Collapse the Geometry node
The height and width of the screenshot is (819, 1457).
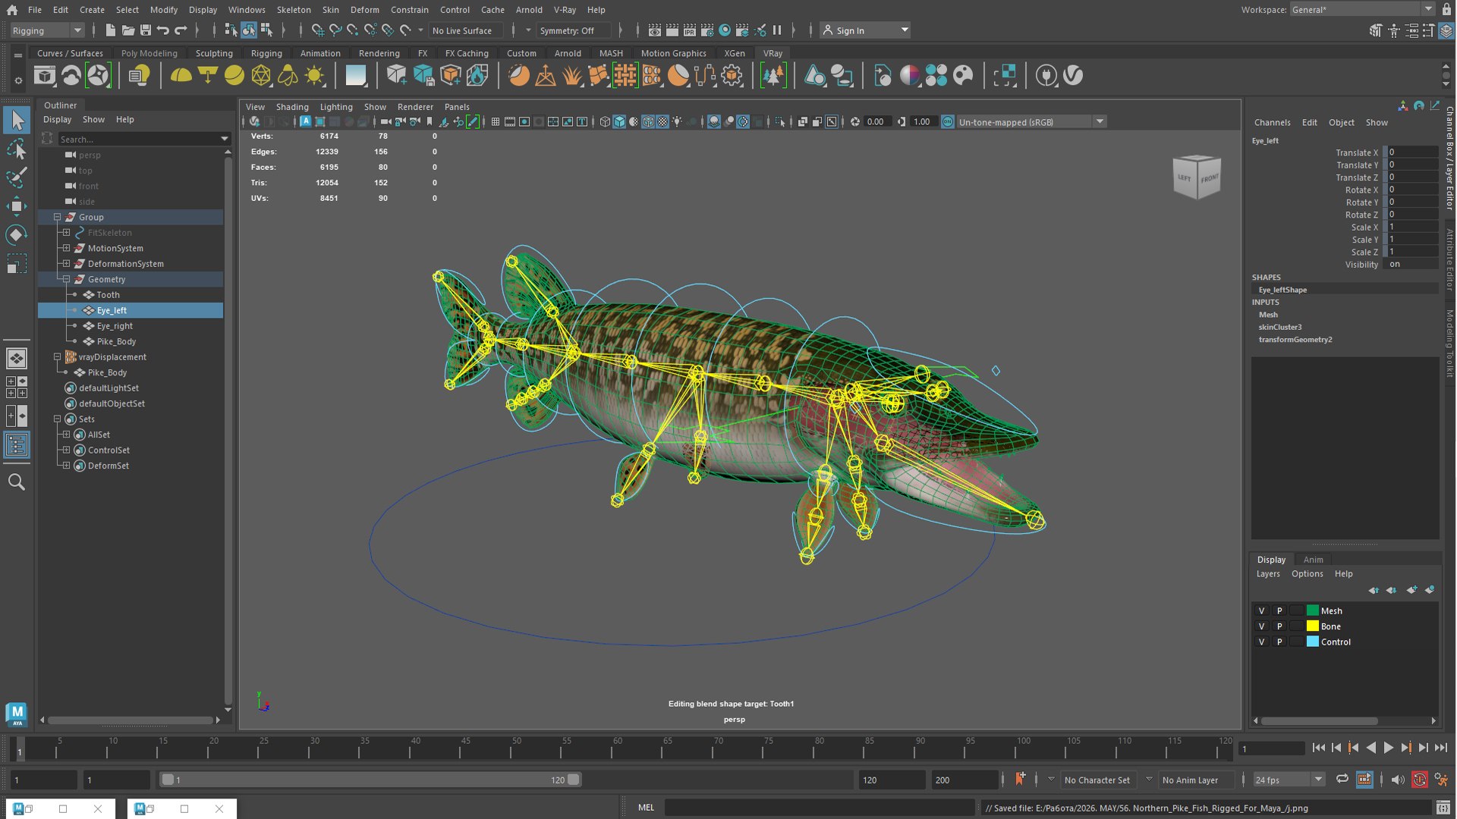click(66, 279)
